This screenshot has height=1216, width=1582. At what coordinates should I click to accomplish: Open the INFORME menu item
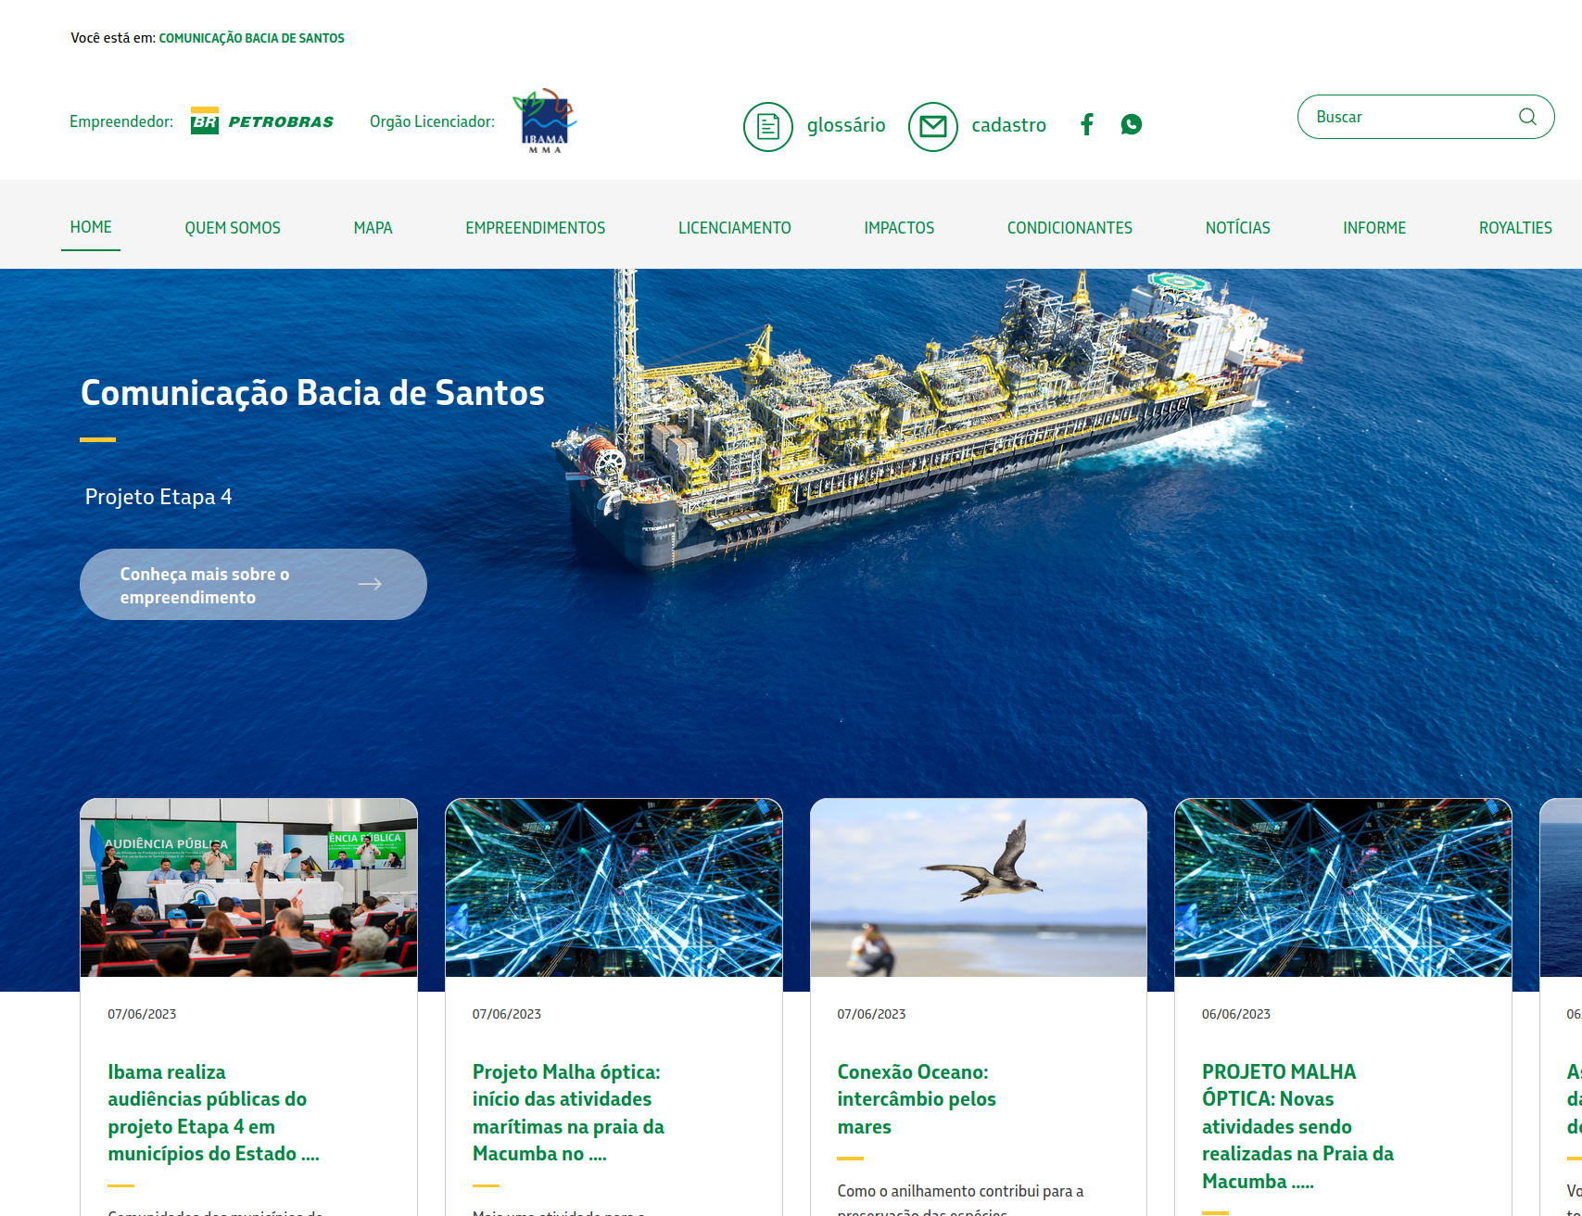pos(1374,228)
